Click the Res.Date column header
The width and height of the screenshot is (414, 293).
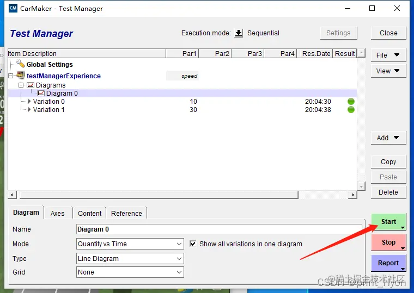point(315,53)
